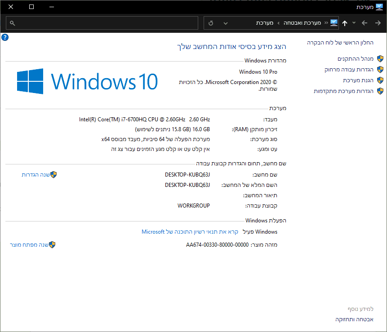Navigate forward with the left-pointing arrow
Screen dimensions: 387x332
click(365, 23)
